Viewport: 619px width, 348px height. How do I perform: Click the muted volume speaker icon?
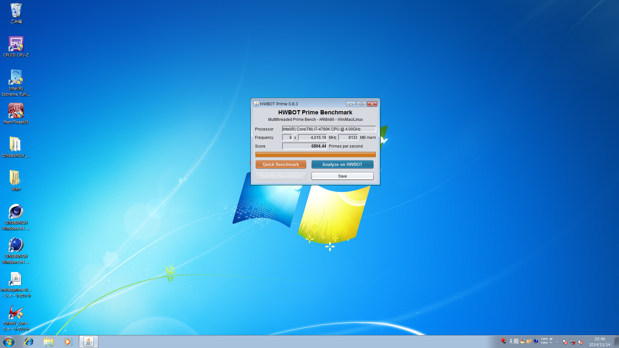580,342
